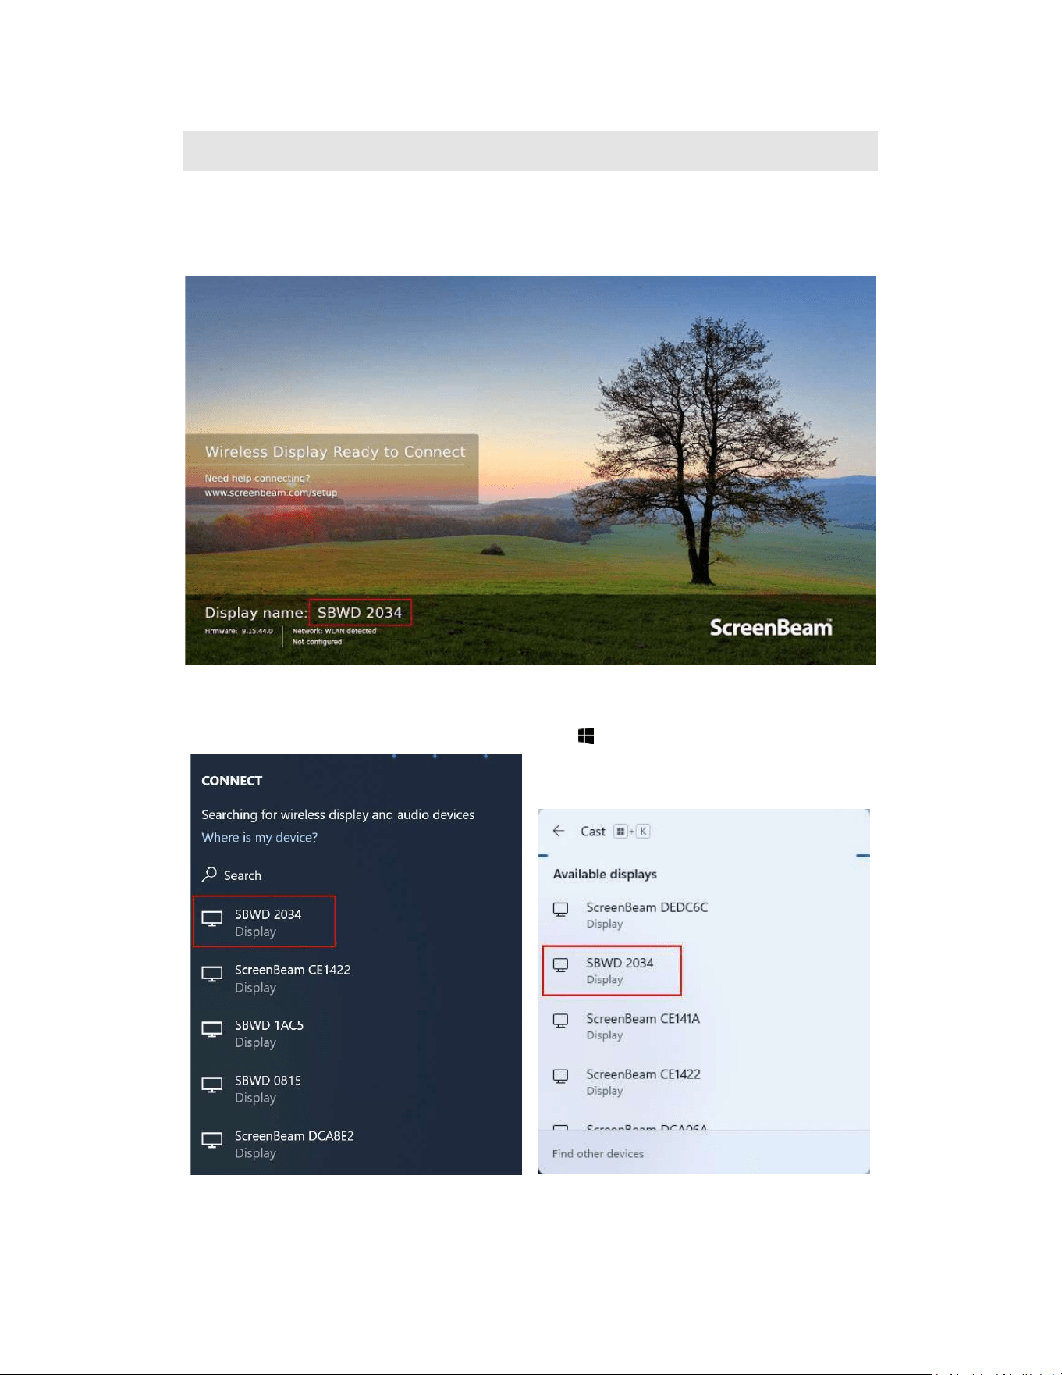Select the monitor icon next to ScreenBeam DEDC6C
The image size is (1062, 1375).
tap(561, 910)
